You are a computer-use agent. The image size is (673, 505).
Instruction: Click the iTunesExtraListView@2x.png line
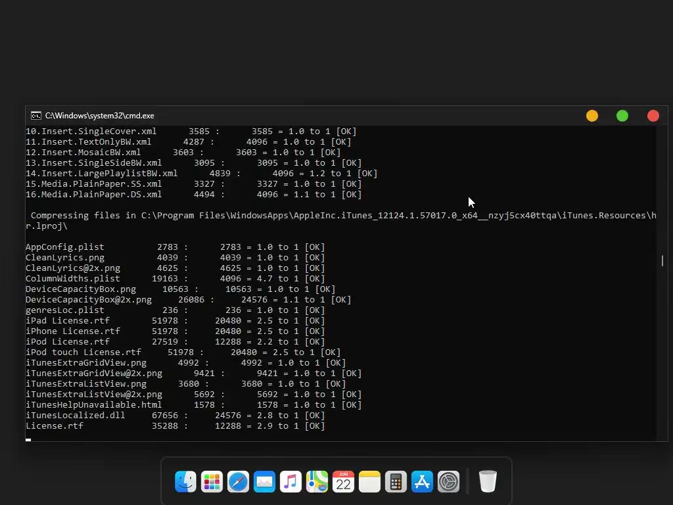[x=194, y=395]
